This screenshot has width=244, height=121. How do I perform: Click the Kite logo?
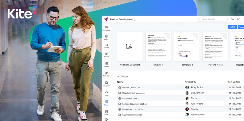pyautogui.click(x=22, y=13)
